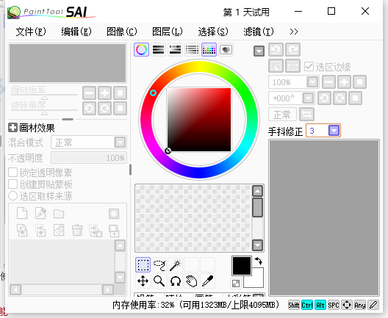This screenshot has width=388, height=318.
Task: Click the hue ring marker on color wheel
Action: [x=153, y=93]
